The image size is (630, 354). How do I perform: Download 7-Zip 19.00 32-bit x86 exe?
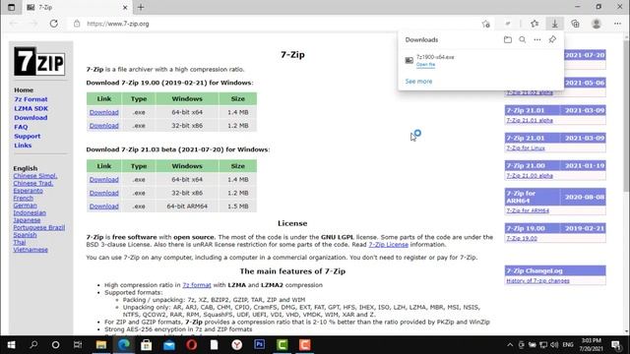(103, 126)
